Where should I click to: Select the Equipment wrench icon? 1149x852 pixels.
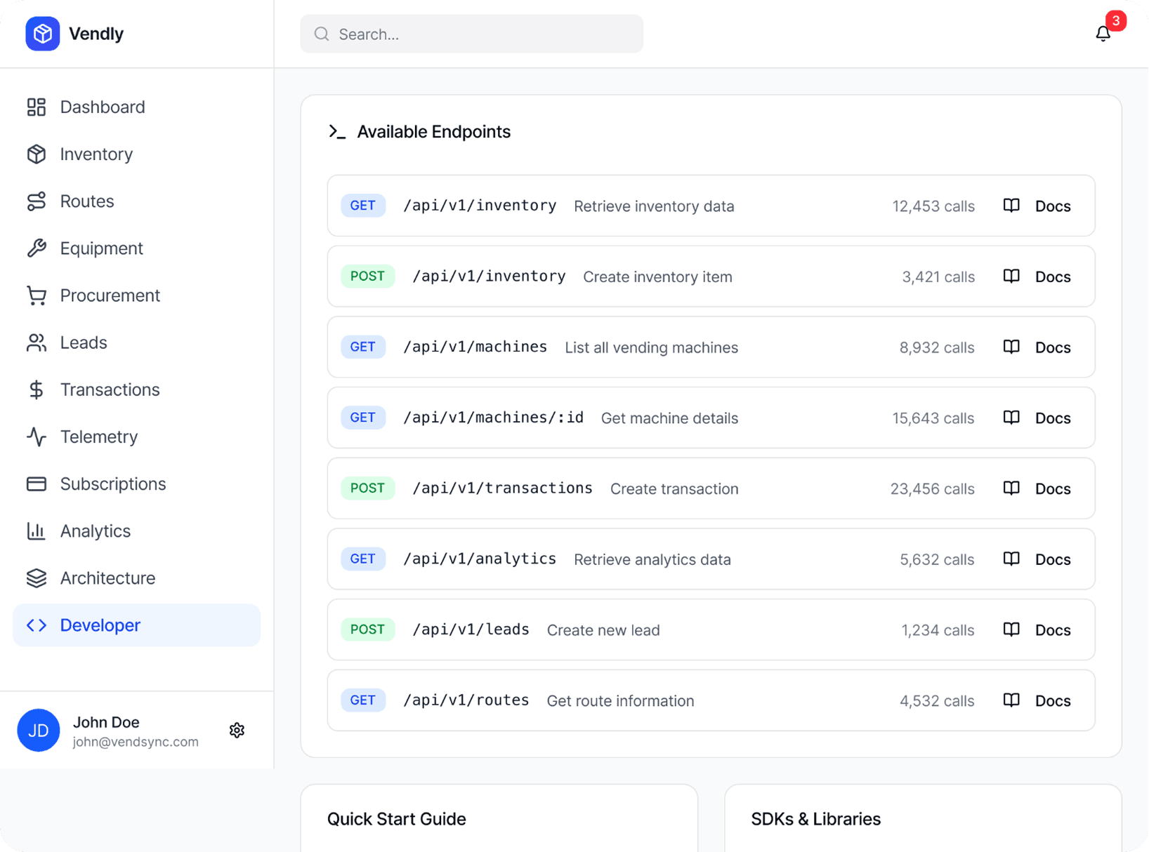coord(37,248)
